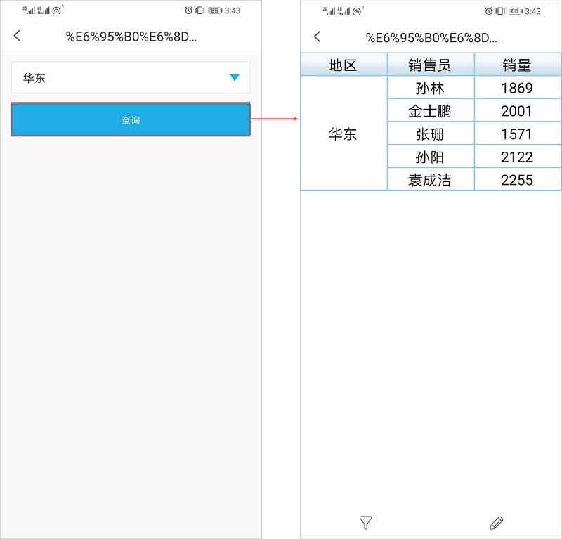Click the salesperson cell 金士鹏
The height and width of the screenshot is (539, 562).
pyautogui.click(x=431, y=110)
